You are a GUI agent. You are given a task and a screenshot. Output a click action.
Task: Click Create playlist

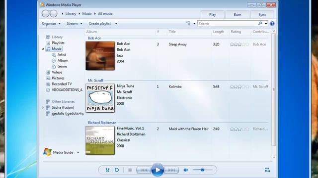(x=100, y=23)
